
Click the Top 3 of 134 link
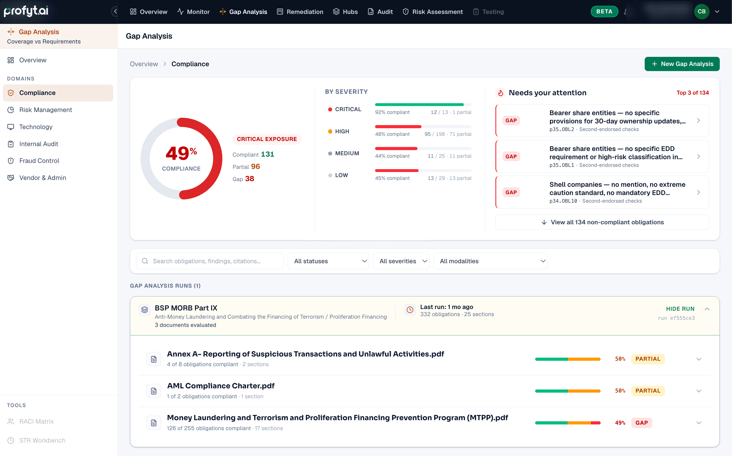(692, 93)
